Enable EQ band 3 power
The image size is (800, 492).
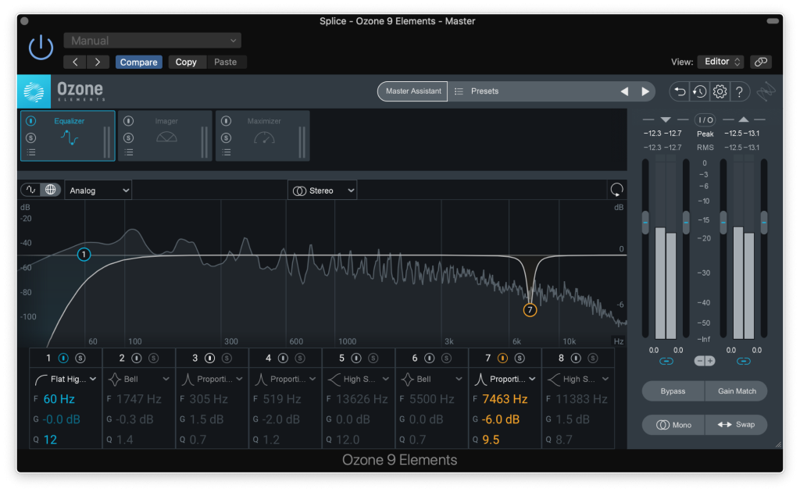click(x=209, y=358)
